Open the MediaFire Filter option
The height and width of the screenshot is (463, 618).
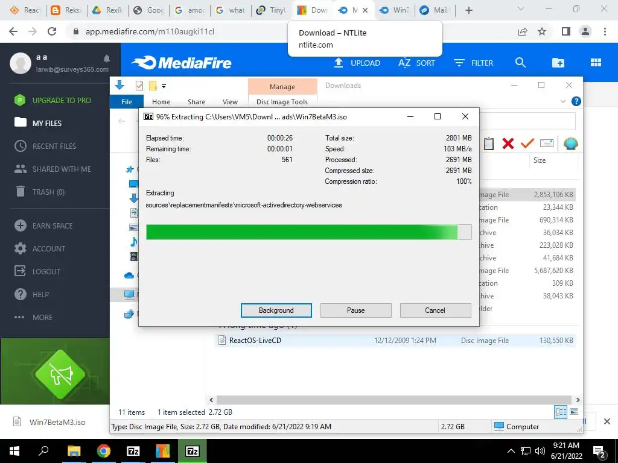coord(473,63)
